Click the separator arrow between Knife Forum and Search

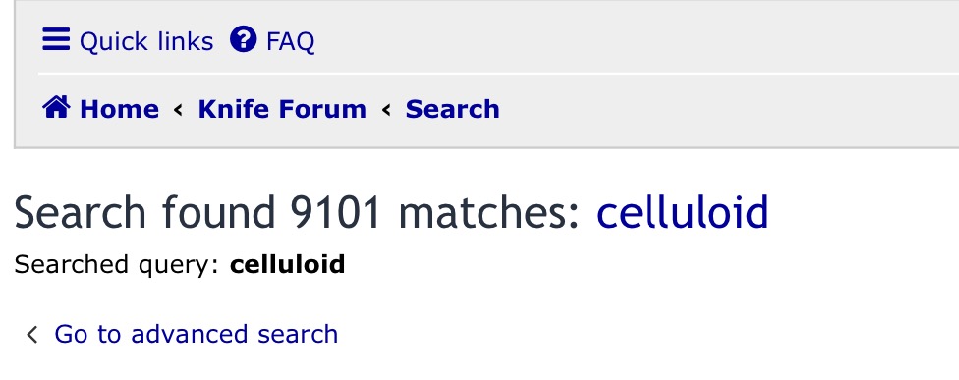pos(386,110)
